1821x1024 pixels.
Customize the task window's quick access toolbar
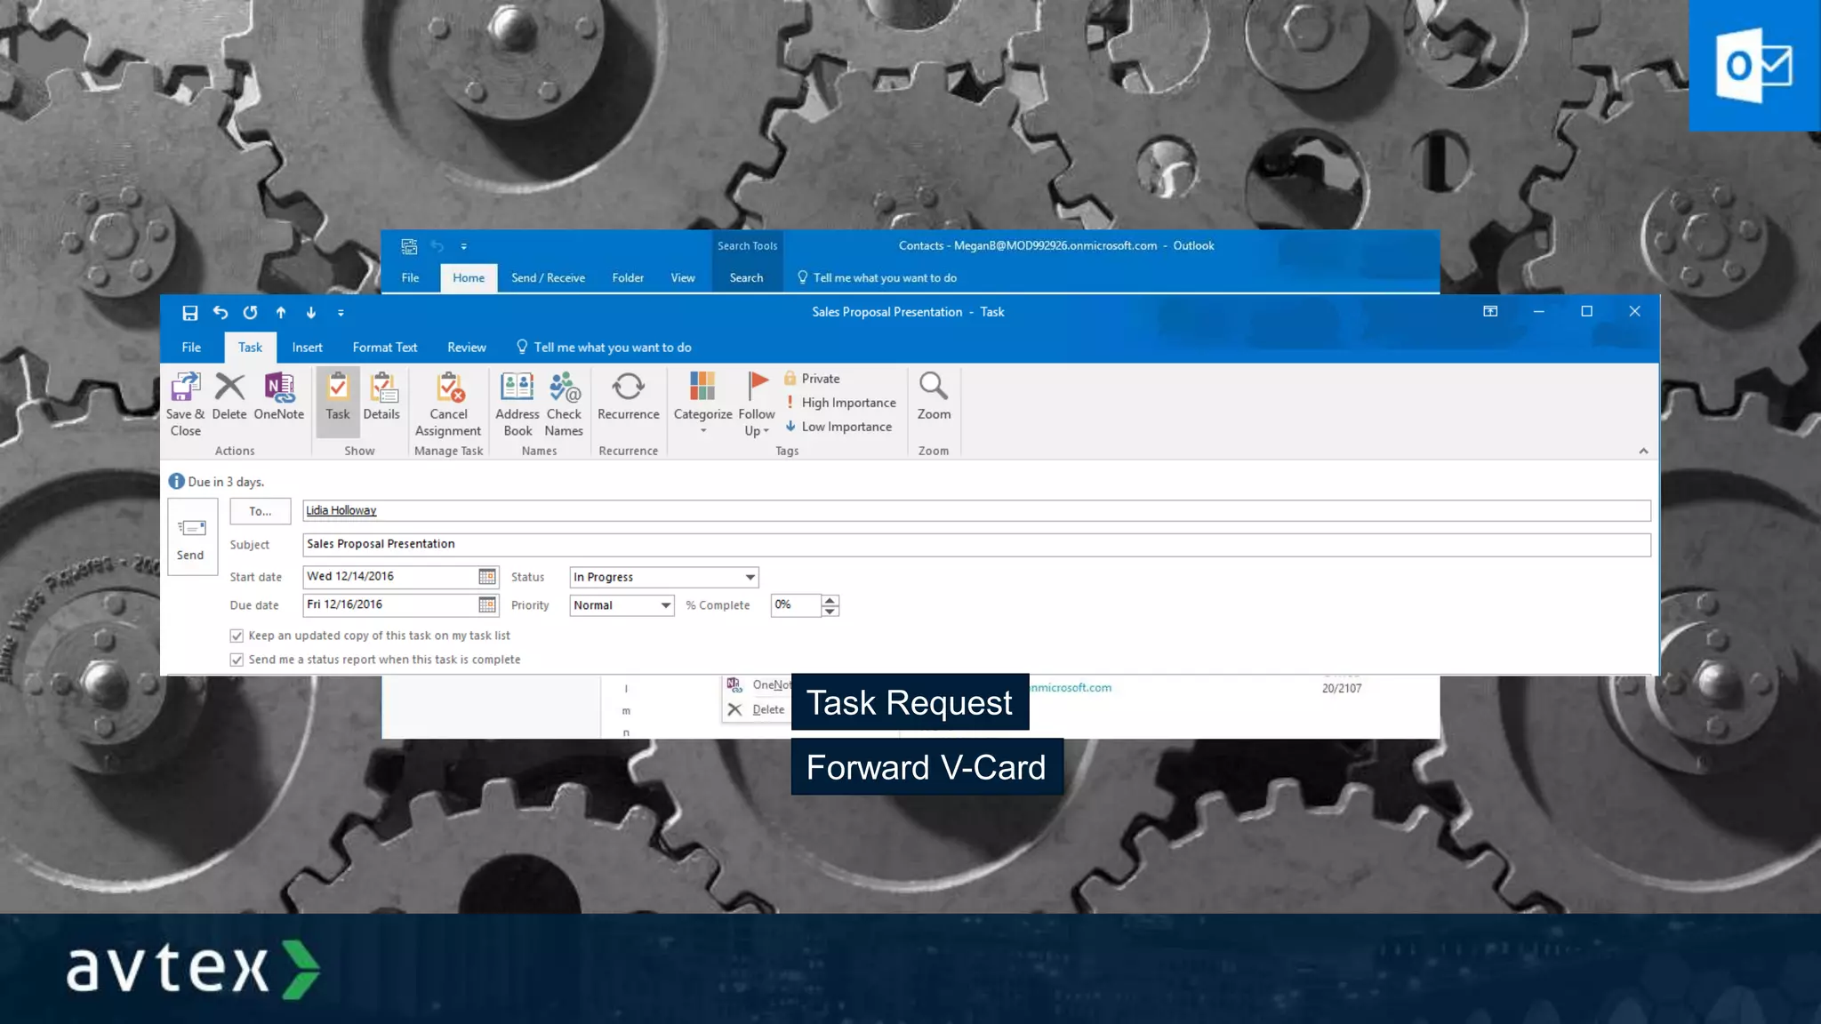(341, 313)
